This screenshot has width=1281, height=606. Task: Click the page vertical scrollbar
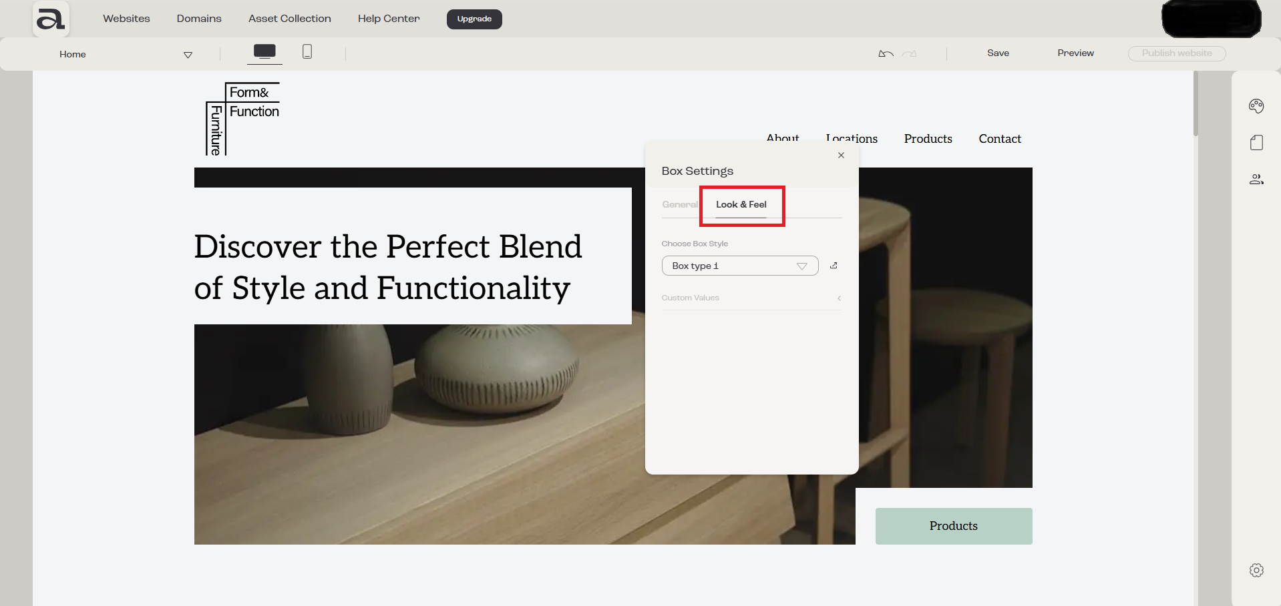(x=1196, y=105)
